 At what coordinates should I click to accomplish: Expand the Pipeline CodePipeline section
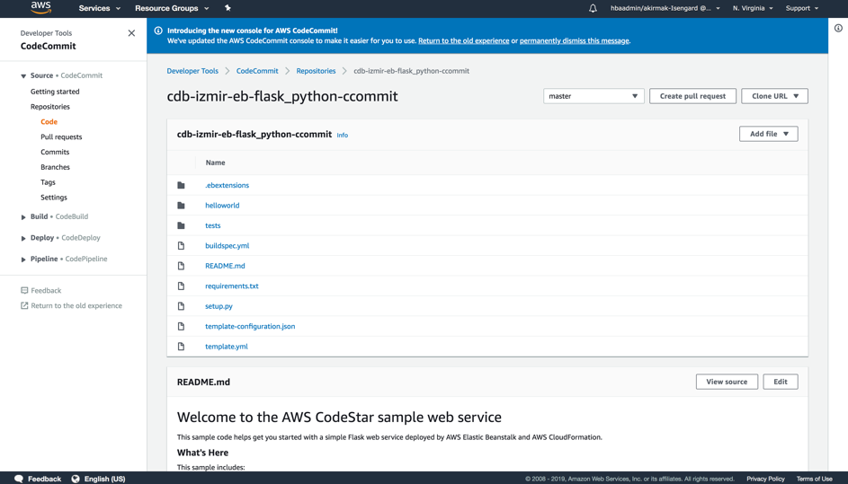23,260
